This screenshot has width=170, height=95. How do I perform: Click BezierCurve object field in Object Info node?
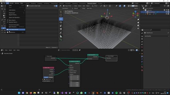48,79
